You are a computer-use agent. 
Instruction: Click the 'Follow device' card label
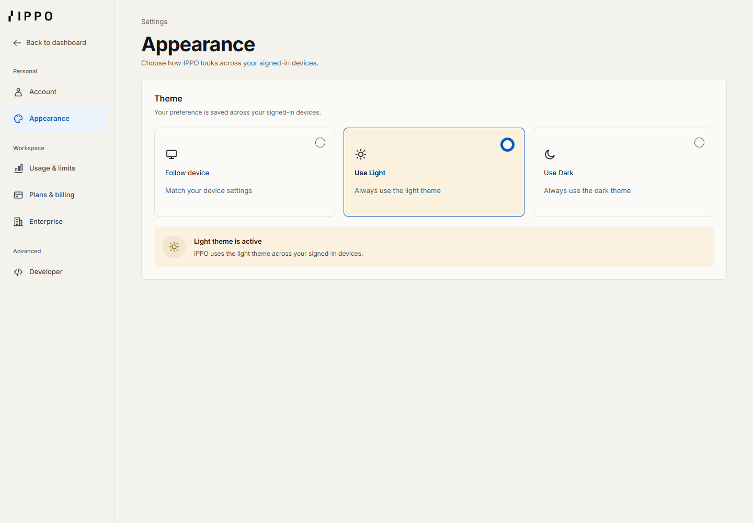tap(187, 173)
